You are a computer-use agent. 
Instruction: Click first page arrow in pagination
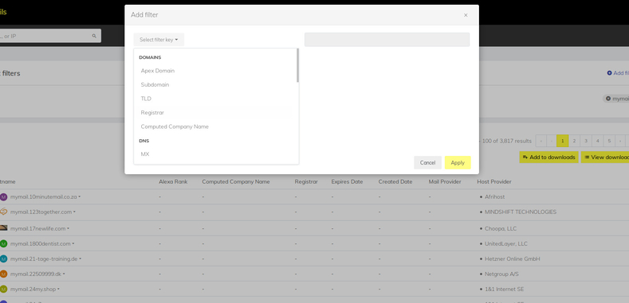click(541, 141)
